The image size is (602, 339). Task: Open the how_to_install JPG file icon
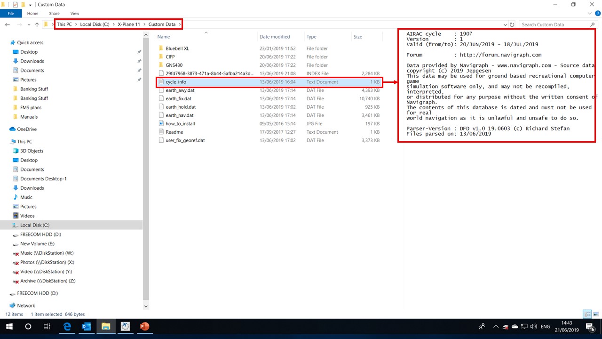161,124
